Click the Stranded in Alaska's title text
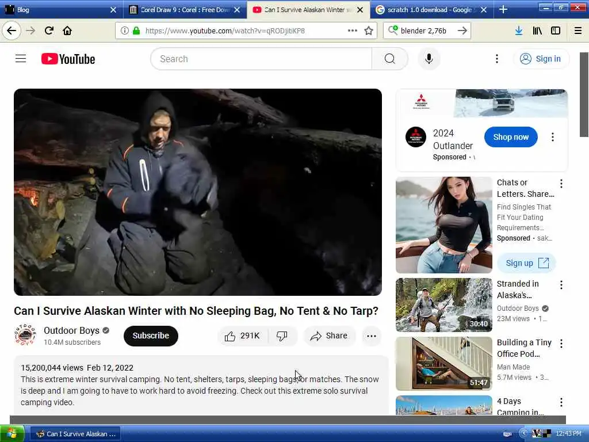The image size is (589, 442). (518, 289)
